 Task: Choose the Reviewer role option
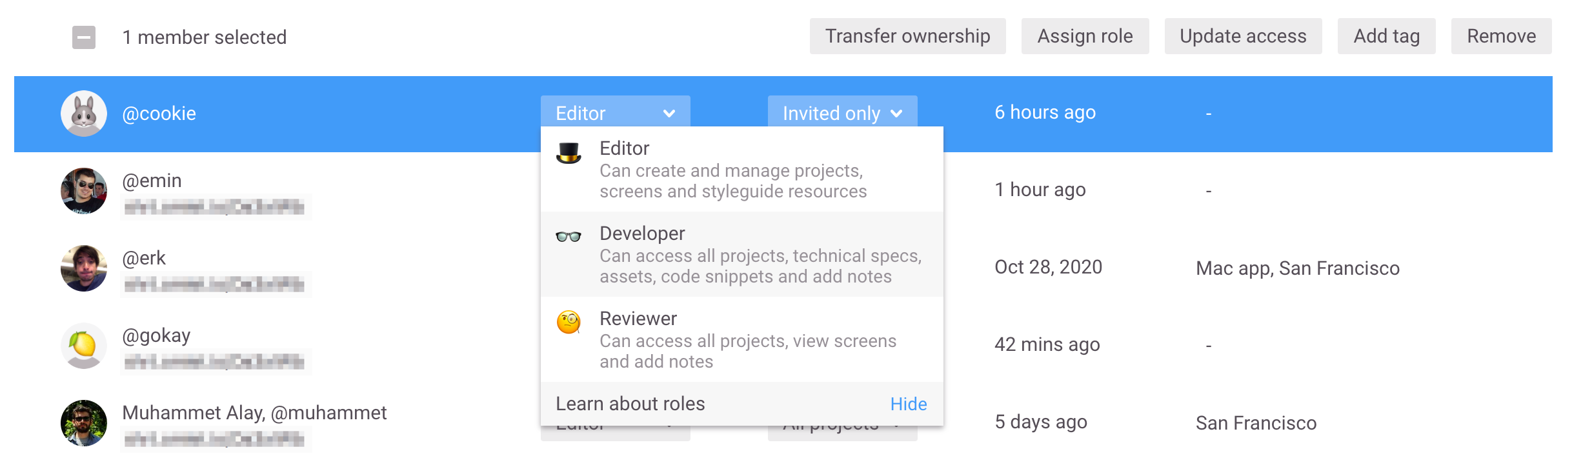742,339
